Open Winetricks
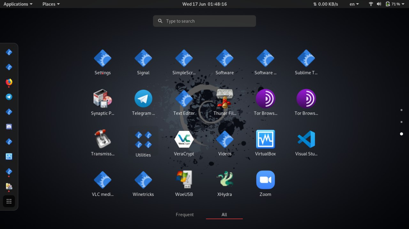 click(x=143, y=184)
